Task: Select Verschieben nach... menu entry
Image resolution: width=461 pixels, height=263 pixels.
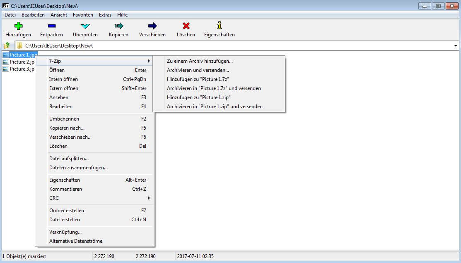Action: (x=95, y=137)
